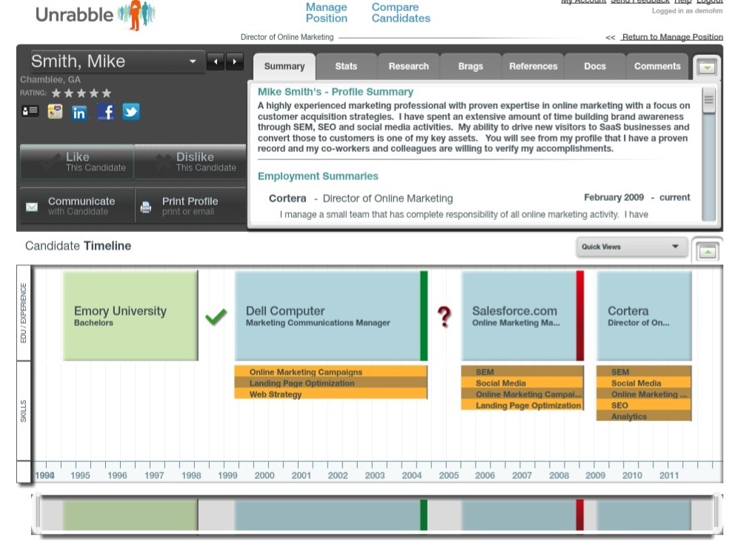Screen dimensions: 732x541
Task: Click the red marker ending Salesforce.com
Action: pos(580,316)
